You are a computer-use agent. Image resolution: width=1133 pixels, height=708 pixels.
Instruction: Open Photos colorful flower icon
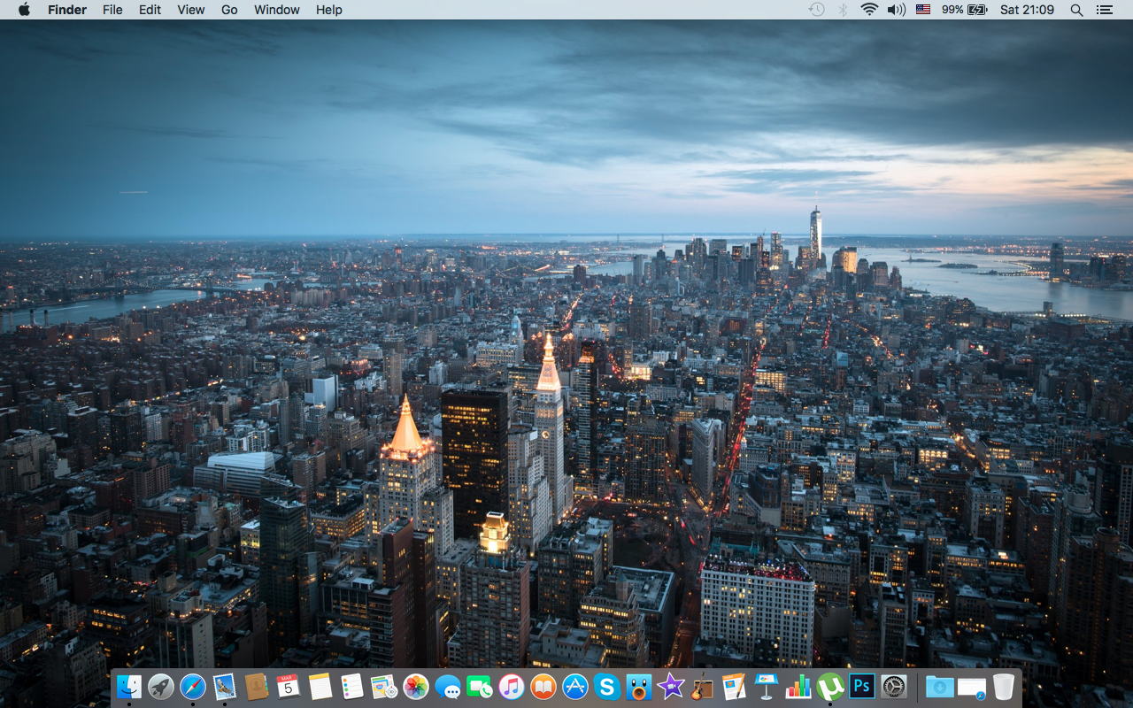pos(416,686)
